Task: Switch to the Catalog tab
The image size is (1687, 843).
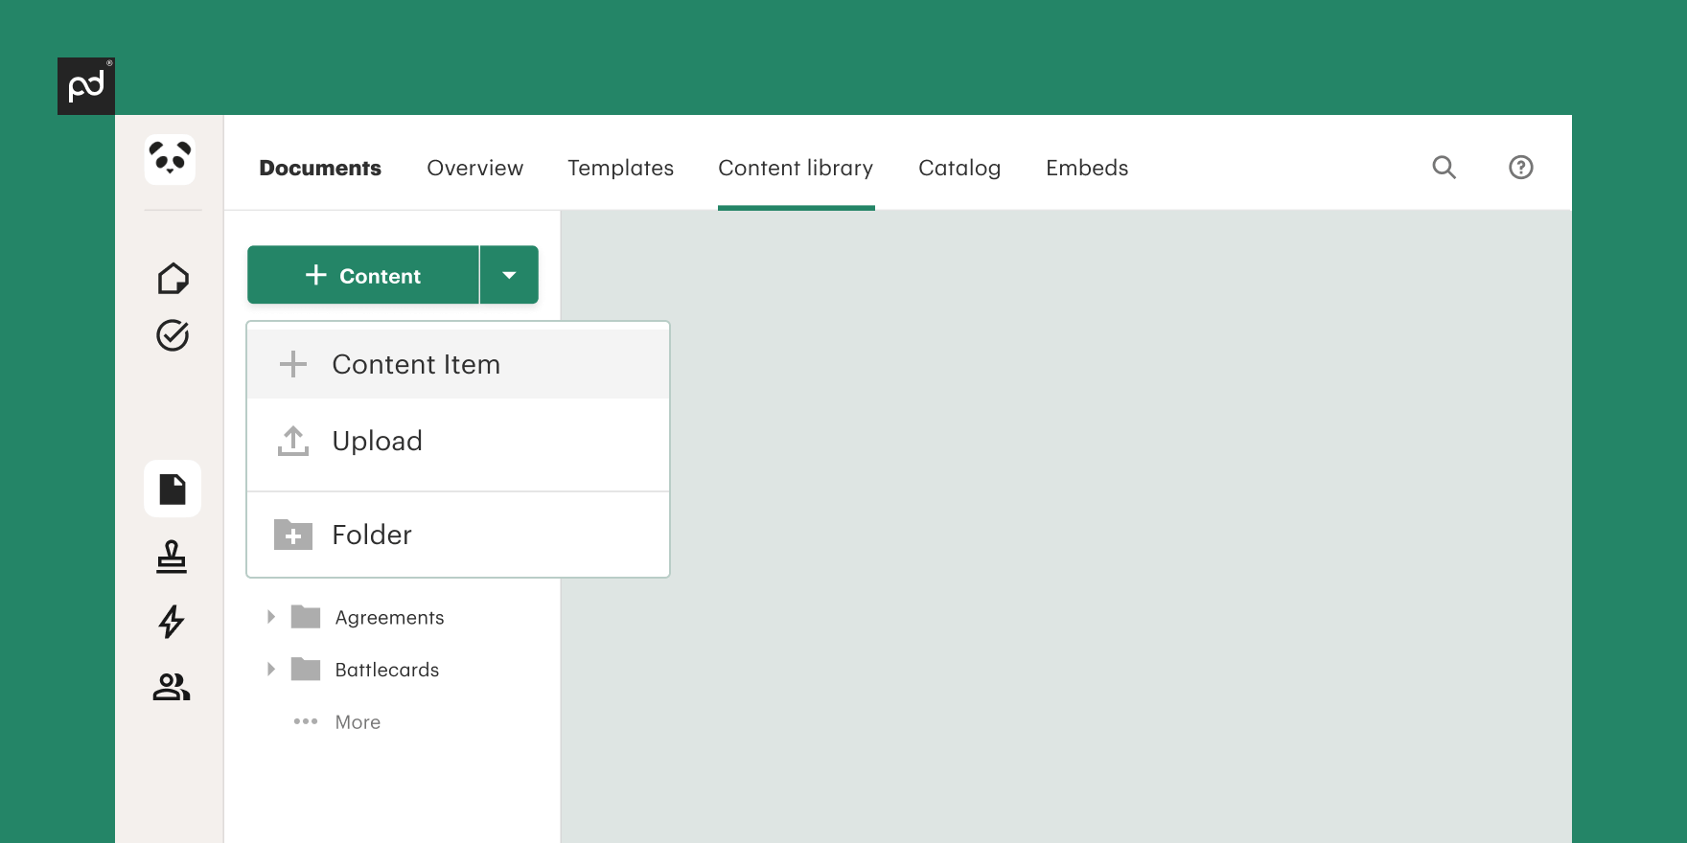Action: [x=959, y=169]
